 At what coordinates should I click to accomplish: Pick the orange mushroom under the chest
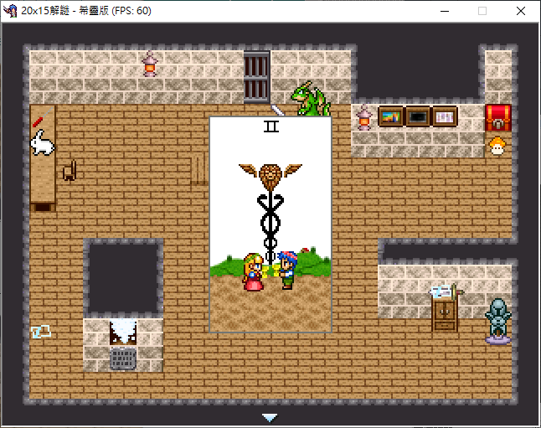(497, 146)
